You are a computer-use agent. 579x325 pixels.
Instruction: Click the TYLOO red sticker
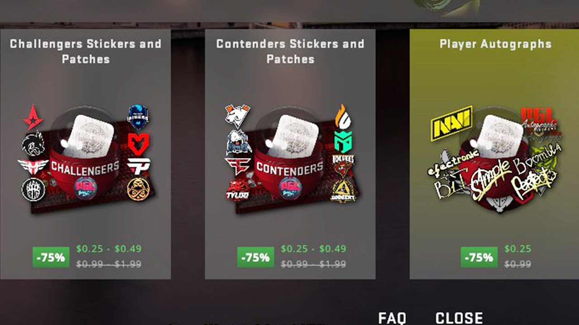coord(237,190)
